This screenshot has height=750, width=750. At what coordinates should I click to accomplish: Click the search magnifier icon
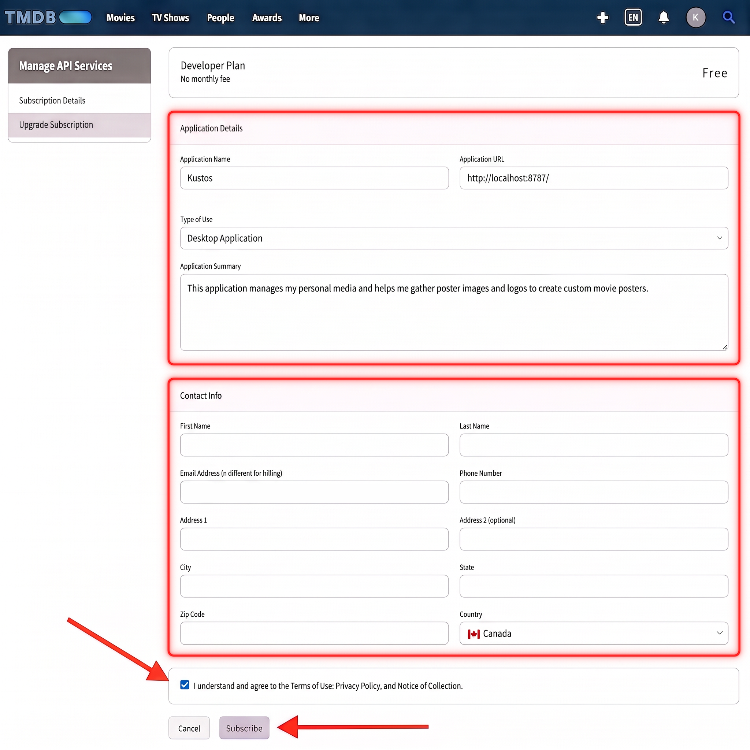tap(728, 18)
